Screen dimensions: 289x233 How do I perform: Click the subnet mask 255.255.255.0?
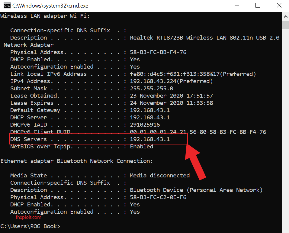[152, 89]
